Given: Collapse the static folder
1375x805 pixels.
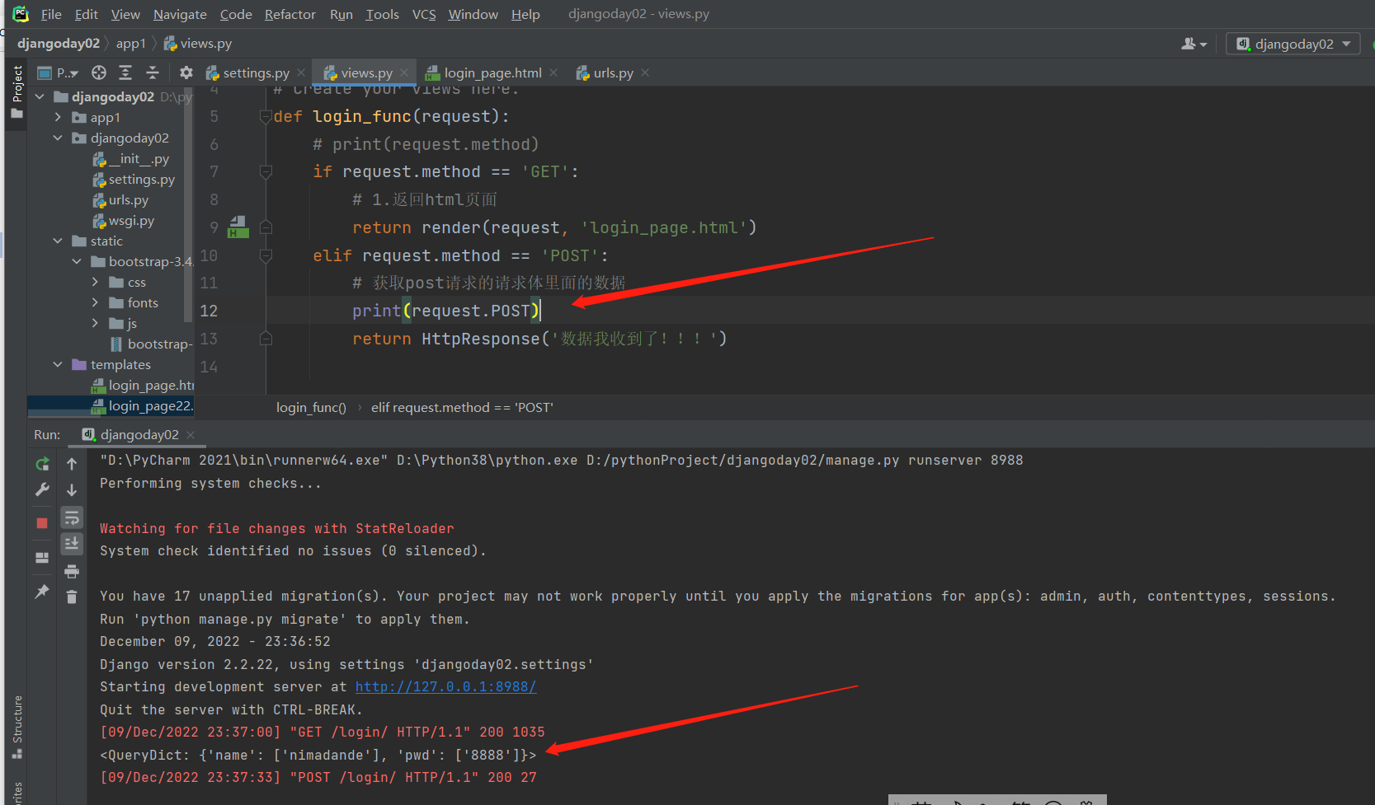Looking at the screenshot, I should pyautogui.click(x=58, y=241).
